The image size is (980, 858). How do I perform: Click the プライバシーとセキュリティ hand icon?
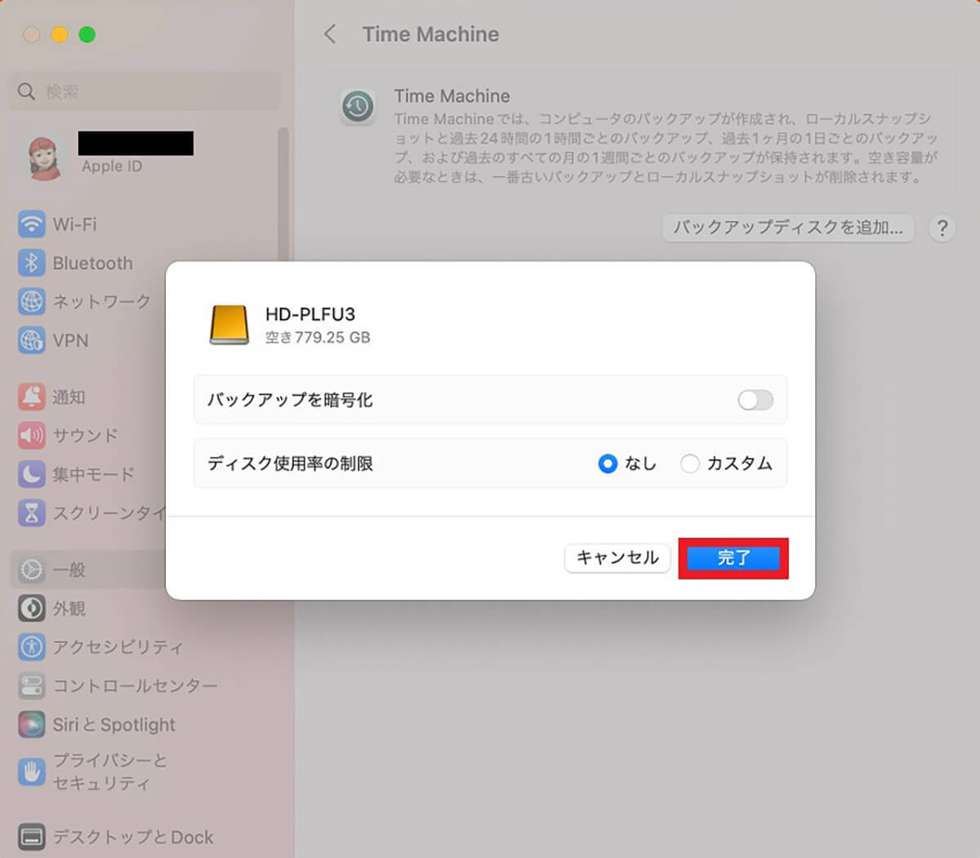pyautogui.click(x=31, y=771)
